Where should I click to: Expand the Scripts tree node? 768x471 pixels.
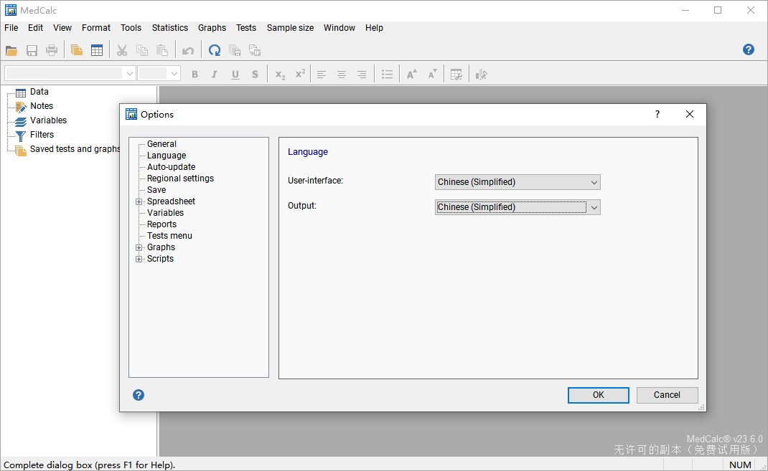pyautogui.click(x=139, y=259)
